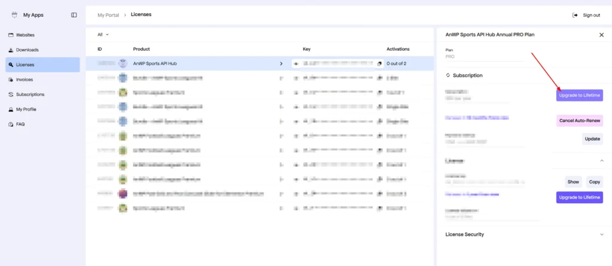Open the Downloads section
The image size is (612, 266).
click(42, 50)
